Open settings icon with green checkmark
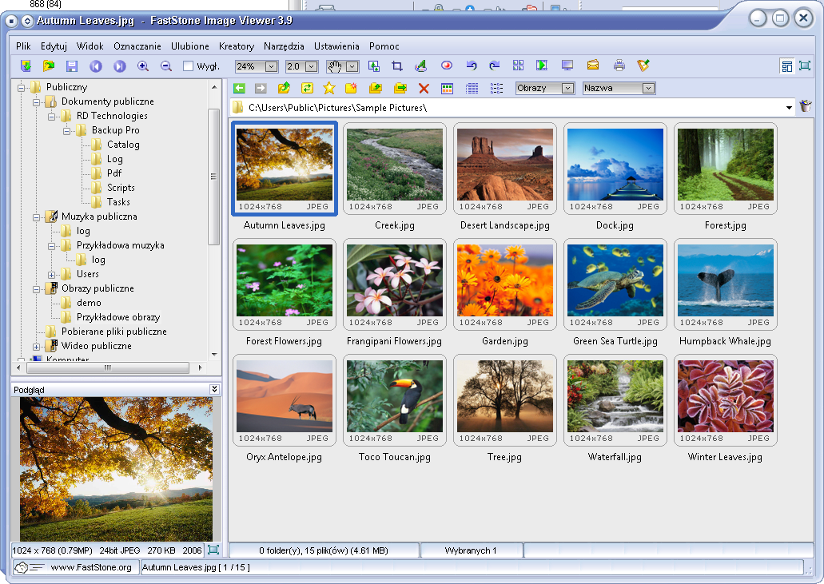 (x=643, y=66)
